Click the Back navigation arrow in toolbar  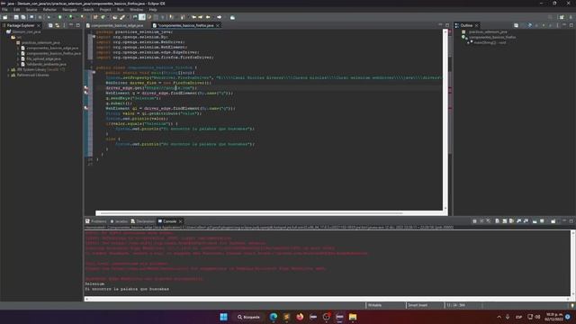(x=208, y=17)
